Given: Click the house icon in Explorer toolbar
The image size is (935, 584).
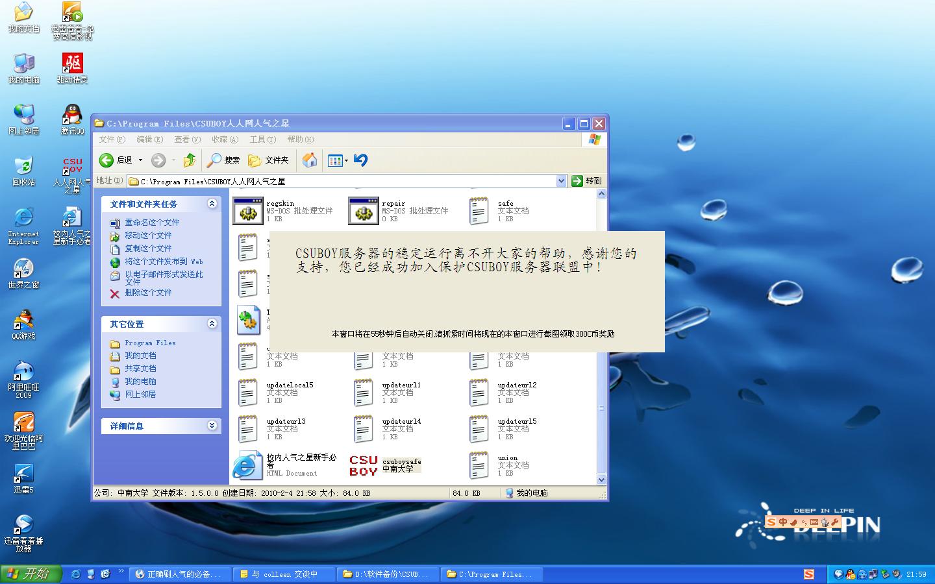Looking at the screenshot, I should (x=310, y=160).
